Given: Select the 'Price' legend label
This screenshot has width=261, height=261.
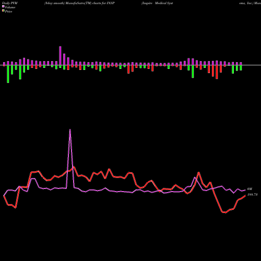Looking at the screenshot, I should [x=8, y=11].
